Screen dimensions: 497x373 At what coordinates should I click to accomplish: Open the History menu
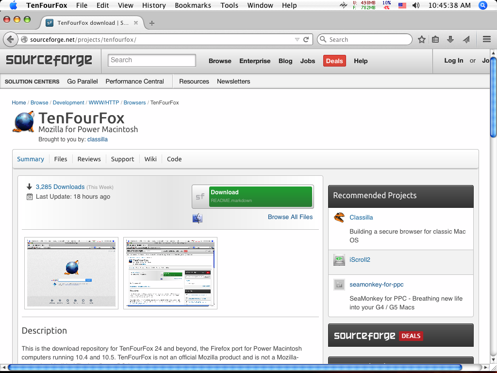coord(154,5)
